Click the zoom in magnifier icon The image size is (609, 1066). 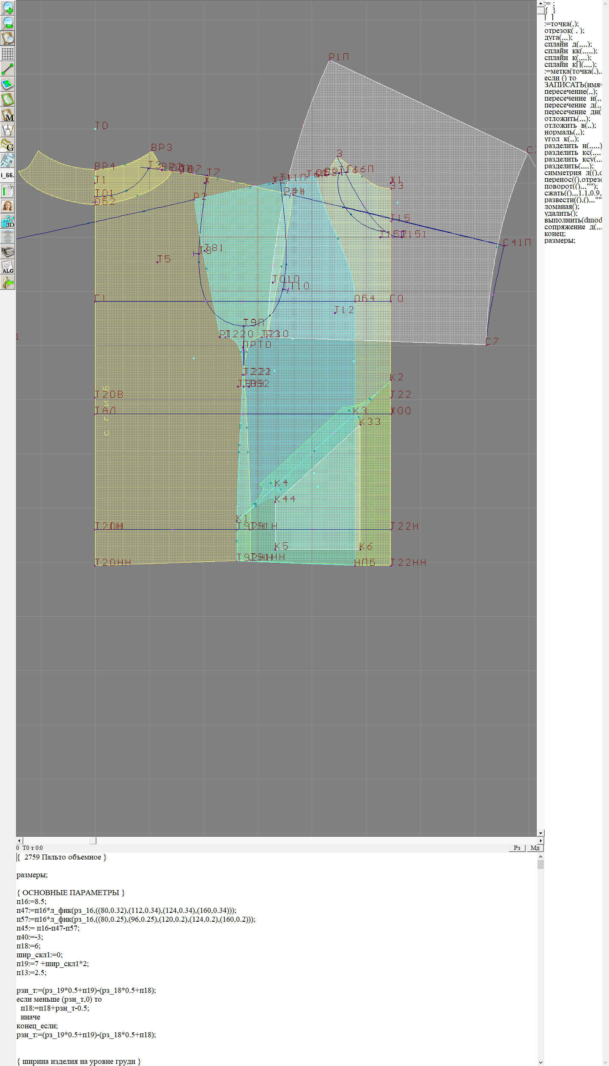coord(8,8)
